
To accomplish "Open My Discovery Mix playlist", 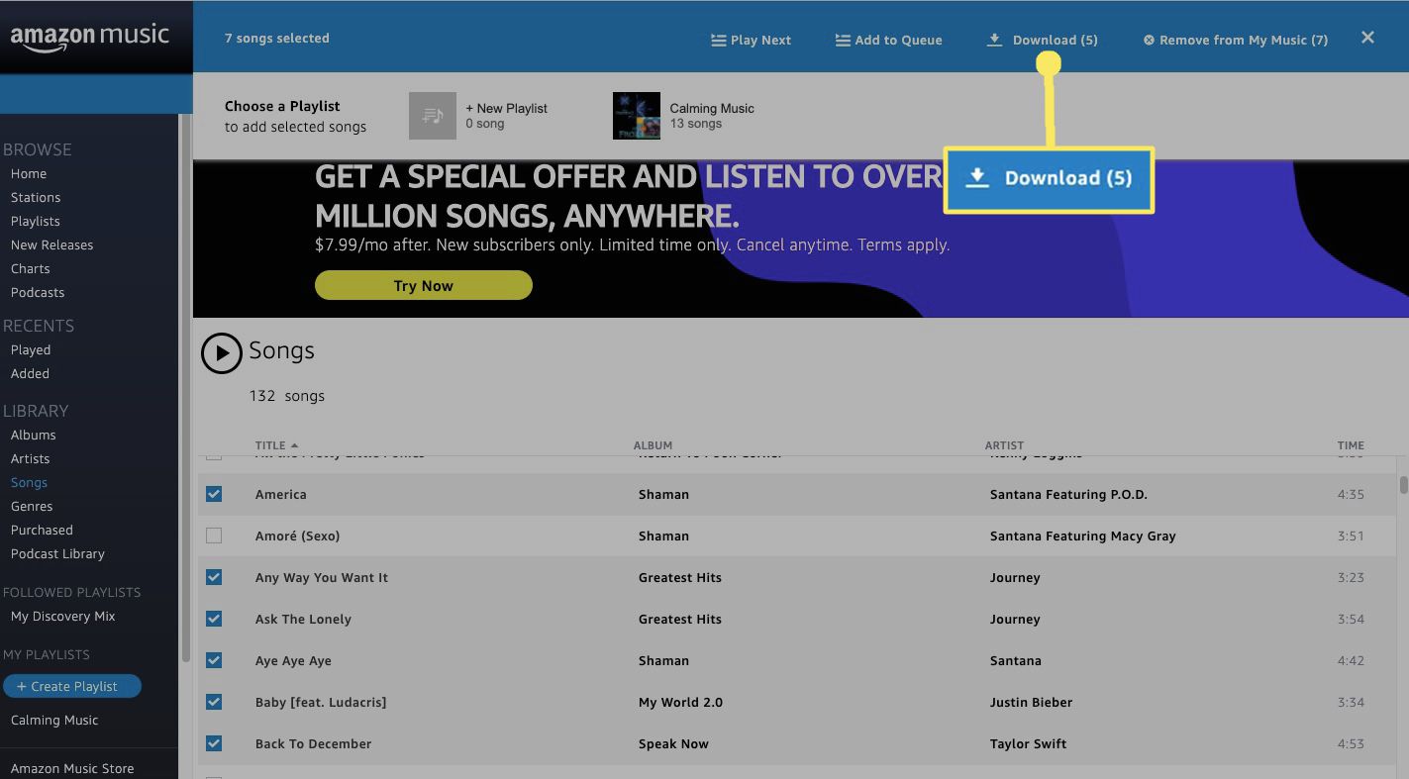I will [x=62, y=617].
